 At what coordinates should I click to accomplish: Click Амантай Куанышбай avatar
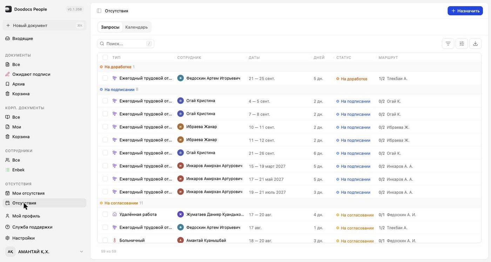(x=181, y=241)
